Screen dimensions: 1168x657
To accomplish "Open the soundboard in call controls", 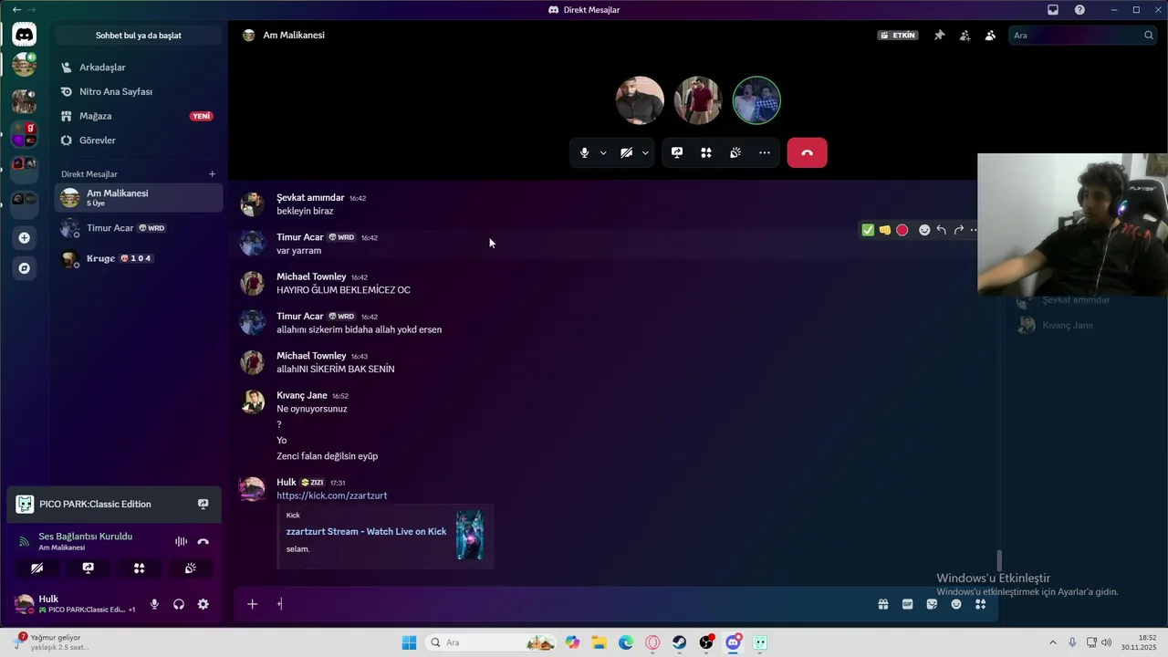I will point(735,153).
